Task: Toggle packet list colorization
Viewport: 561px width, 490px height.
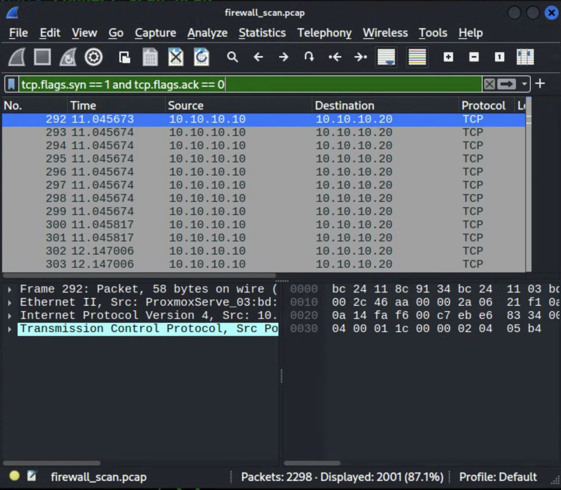Action: point(417,57)
